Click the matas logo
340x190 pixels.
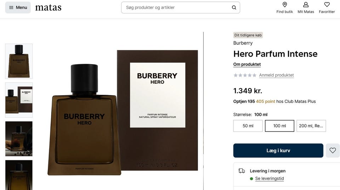(x=48, y=7)
